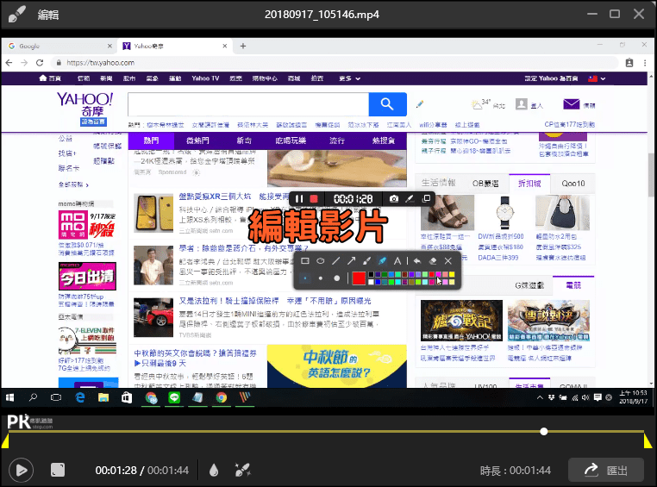Open the red Ferrari article thumbnail
The height and width of the screenshot is (487, 657).
pyautogui.click(x=153, y=317)
